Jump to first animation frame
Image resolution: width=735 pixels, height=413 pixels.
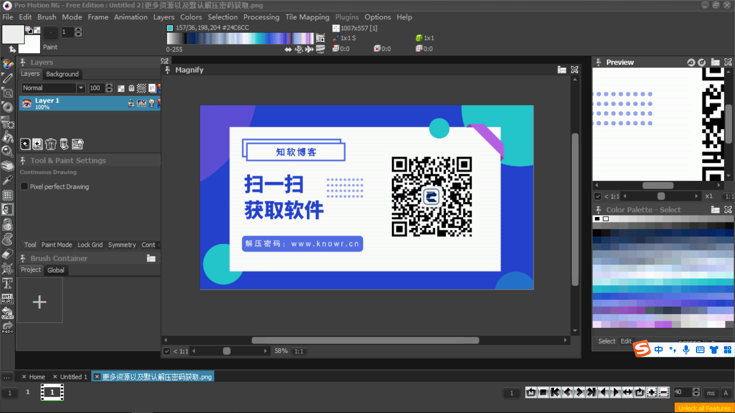coord(555,392)
